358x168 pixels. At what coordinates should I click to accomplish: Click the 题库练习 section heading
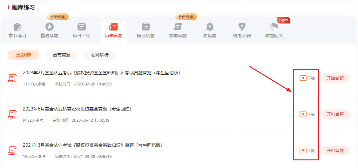(x=23, y=7)
